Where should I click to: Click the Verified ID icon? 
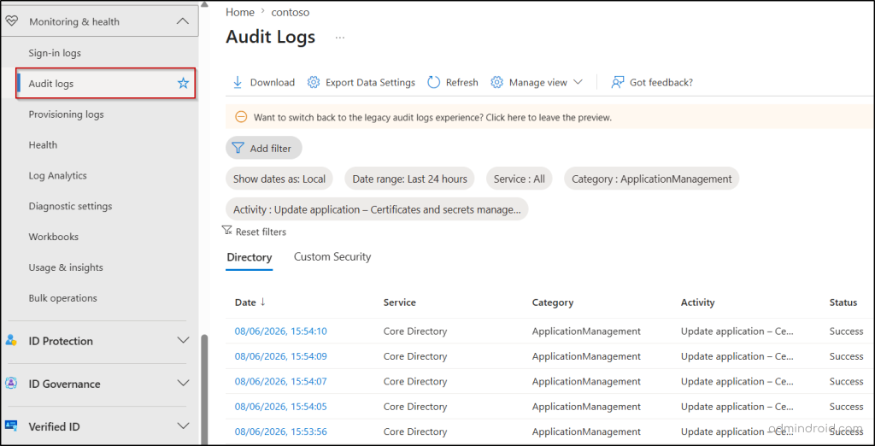pyautogui.click(x=11, y=425)
